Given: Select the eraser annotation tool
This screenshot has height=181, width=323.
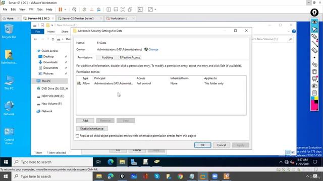Looking at the screenshot, I should tap(314, 50).
